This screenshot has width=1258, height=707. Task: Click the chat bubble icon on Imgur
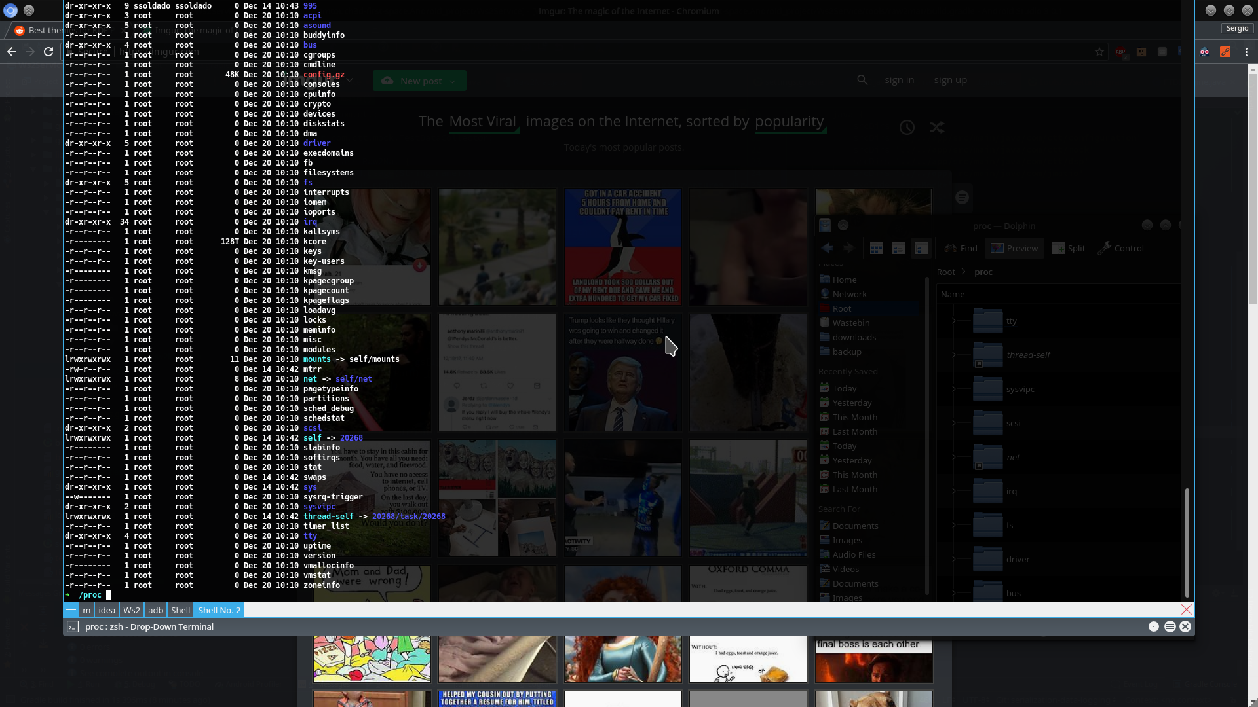(x=962, y=198)
